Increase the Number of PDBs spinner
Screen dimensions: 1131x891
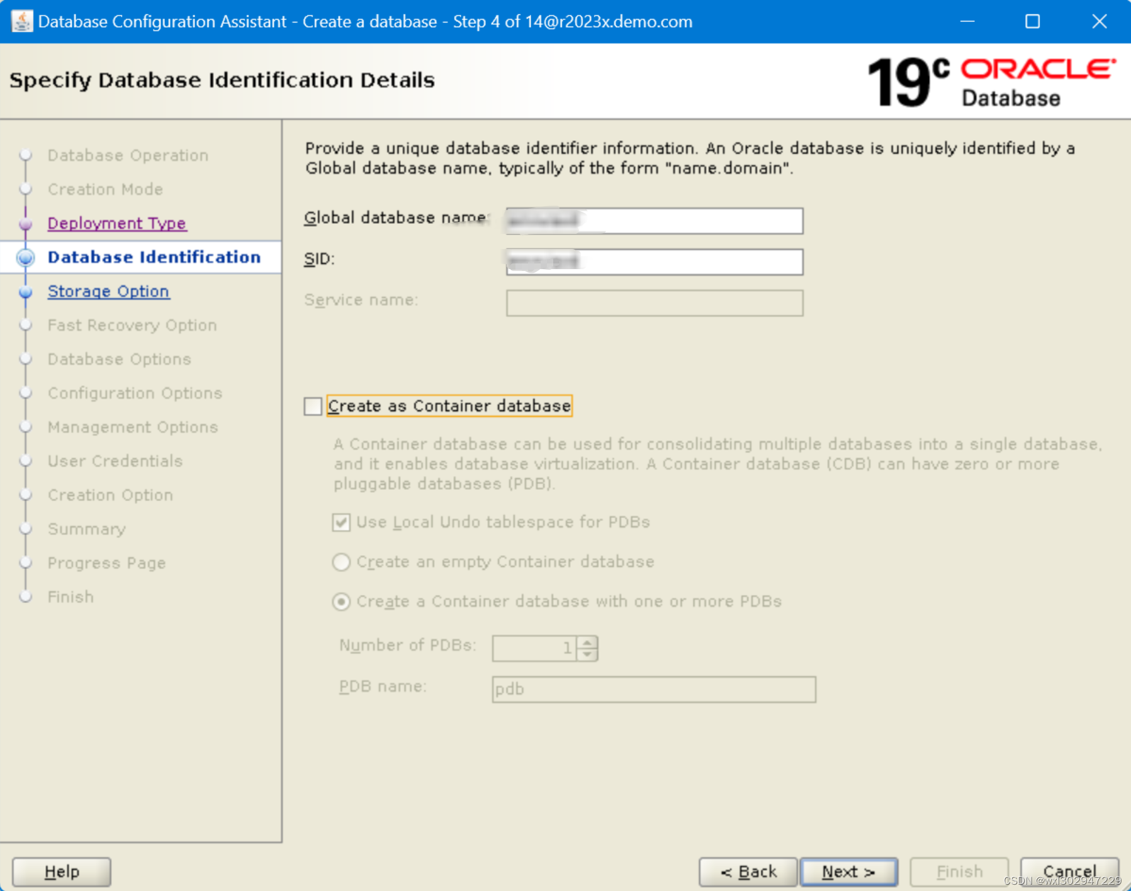click(x=587, y=642)
